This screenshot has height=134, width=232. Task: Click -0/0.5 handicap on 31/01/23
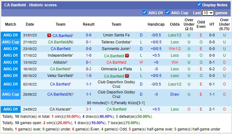pos(156,35)
